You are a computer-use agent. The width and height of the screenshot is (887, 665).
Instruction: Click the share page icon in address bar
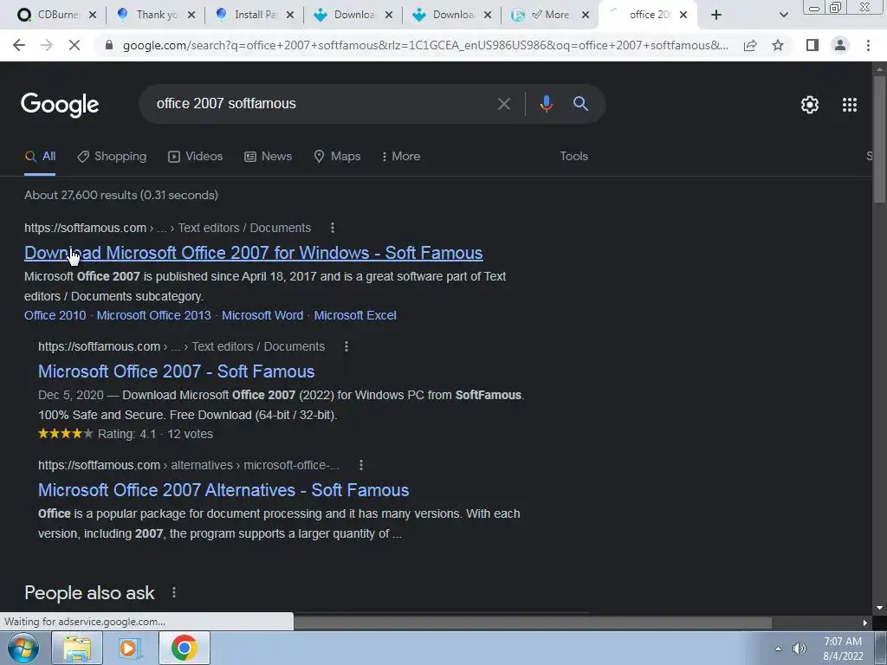750,45
